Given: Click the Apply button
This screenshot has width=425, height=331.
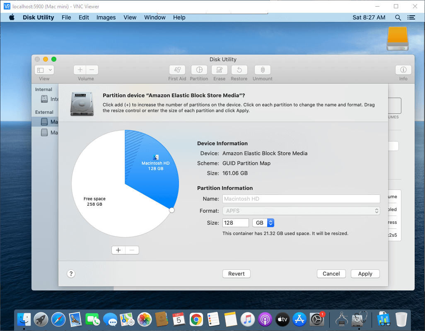Looking at the screenshot, I should [365, 273].
